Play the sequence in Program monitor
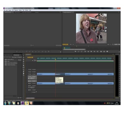The image size is (124, 124). pyautogui.click(x=91, y=51)
